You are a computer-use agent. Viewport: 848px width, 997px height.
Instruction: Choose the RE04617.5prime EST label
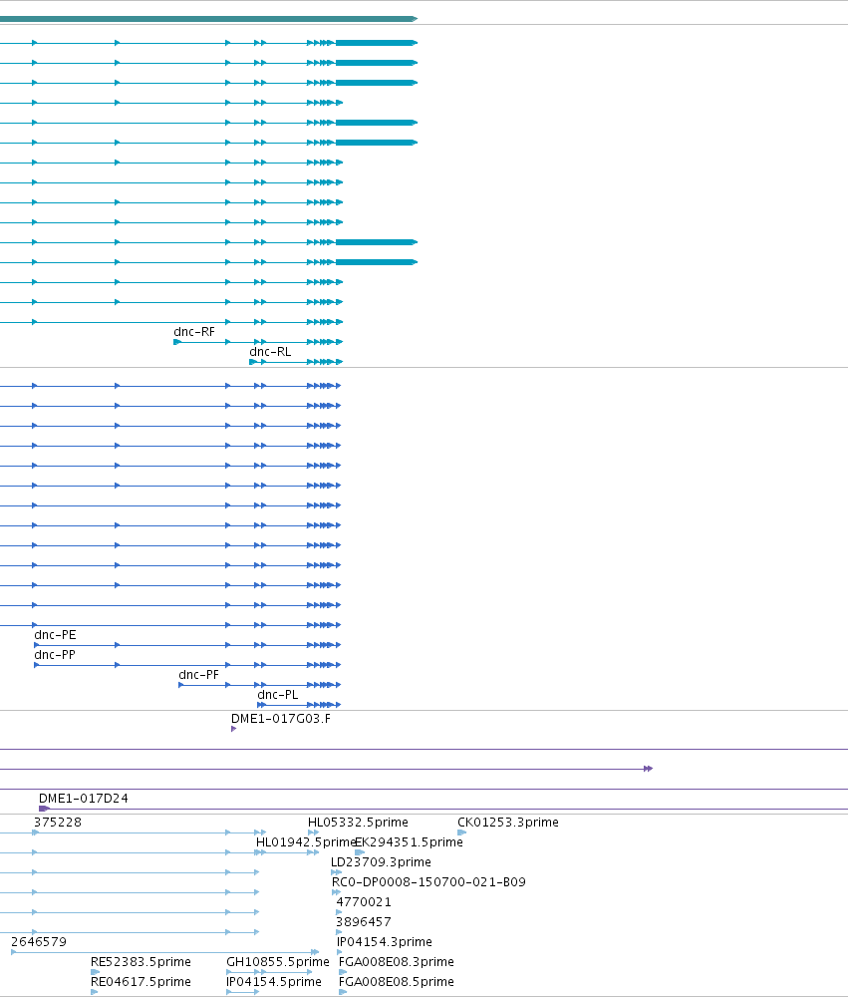(141, 982)
